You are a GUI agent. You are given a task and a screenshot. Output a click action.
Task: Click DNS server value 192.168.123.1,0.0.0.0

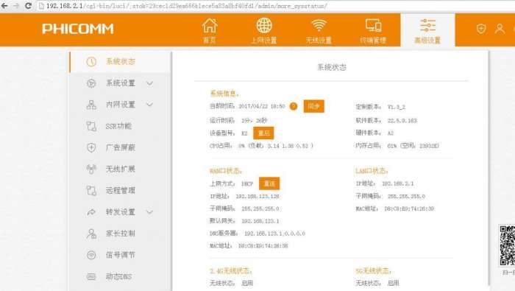274,234
